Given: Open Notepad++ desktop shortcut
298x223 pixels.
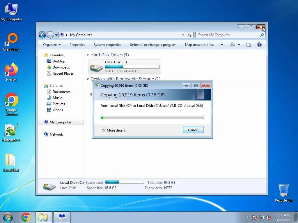Looking at the screenshot, I should 11,132.
